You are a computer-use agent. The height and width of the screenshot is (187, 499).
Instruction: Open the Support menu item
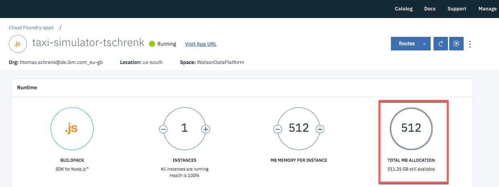(457, 9)
